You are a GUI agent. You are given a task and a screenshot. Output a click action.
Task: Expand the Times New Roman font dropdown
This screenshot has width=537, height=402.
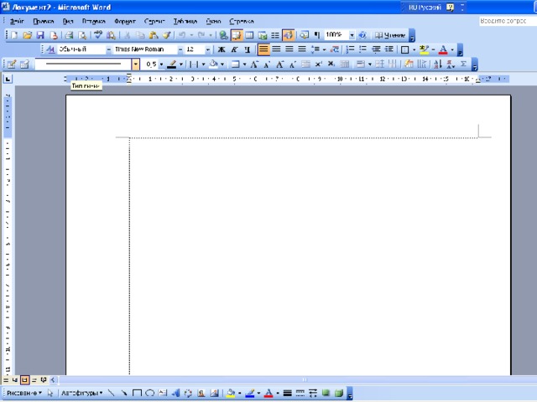coord(180,49)
